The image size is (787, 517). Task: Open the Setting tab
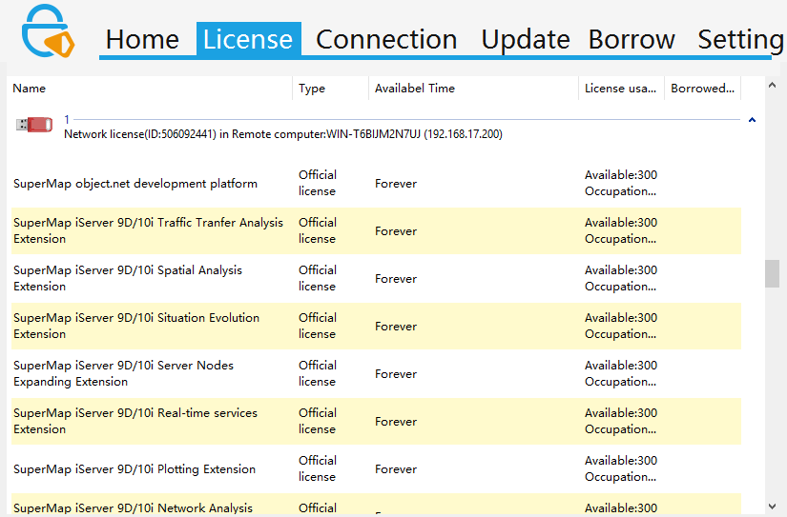point(741,39)
